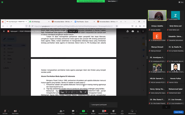Close the WhatsApp browser tab
The width and height of the screenshot is (185, 115).
[x=49, y=22]
